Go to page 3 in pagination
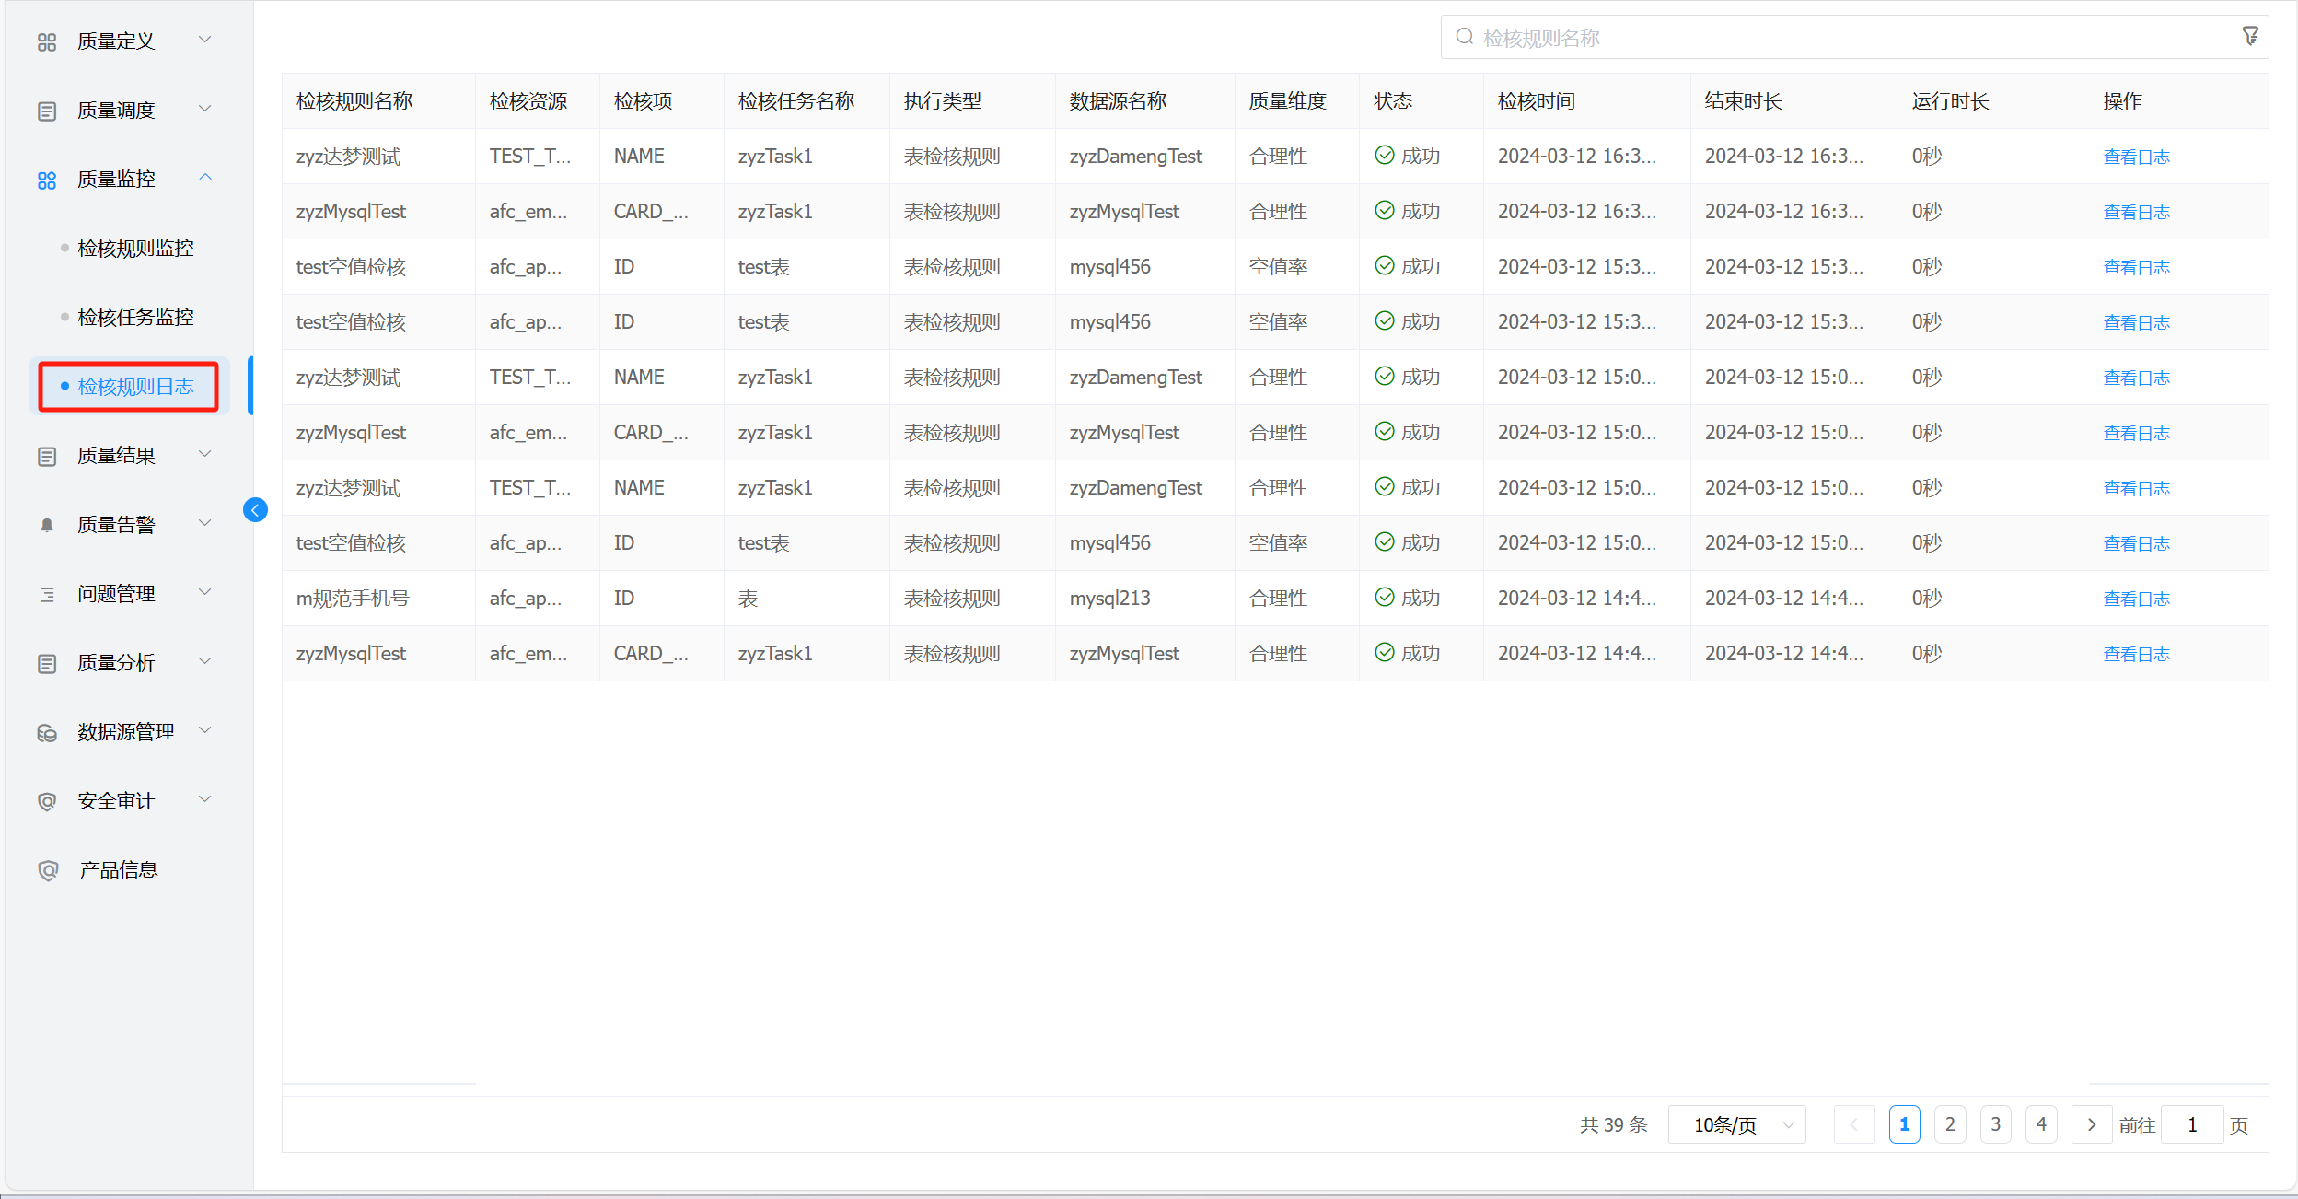Viewport: 2298px width, 1199px height. click(1995, 1124)
